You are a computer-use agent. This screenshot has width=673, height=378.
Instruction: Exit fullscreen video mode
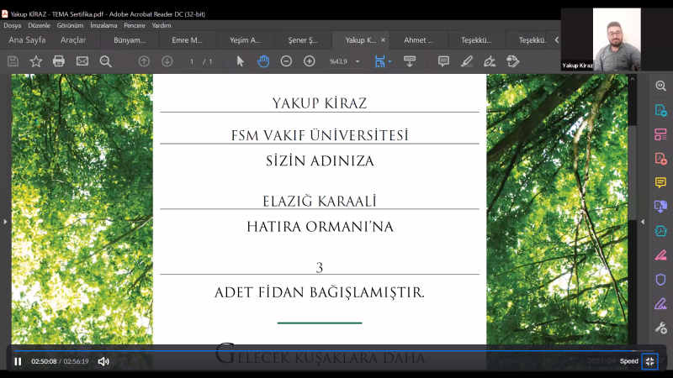pos(649,361)
